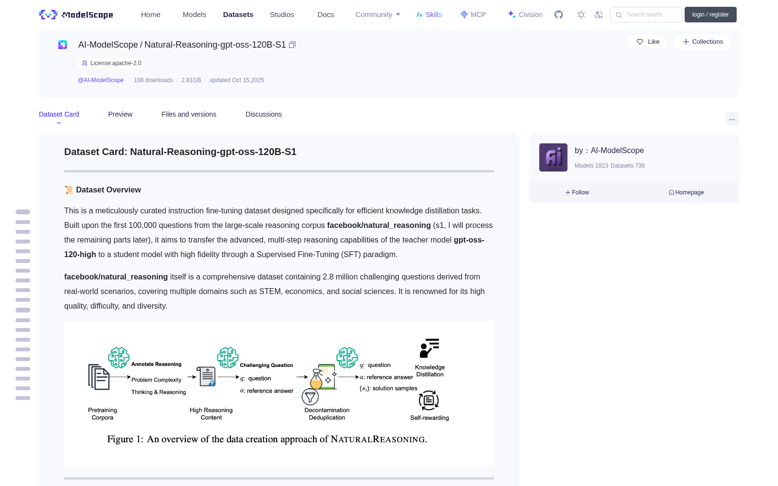Open the Studios section
778x486 pixels.
282,15
